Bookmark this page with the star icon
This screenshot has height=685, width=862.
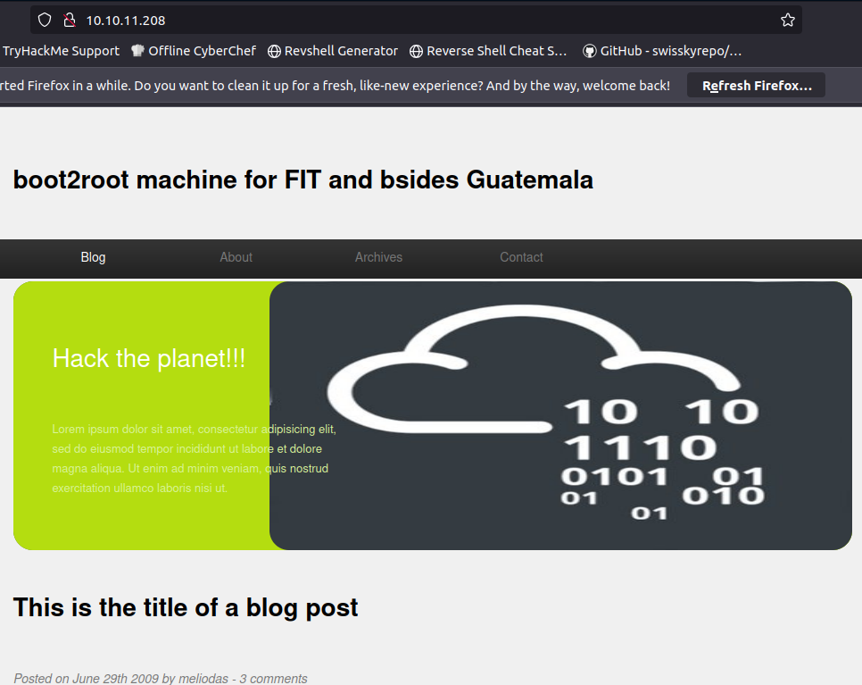(787, 20)
